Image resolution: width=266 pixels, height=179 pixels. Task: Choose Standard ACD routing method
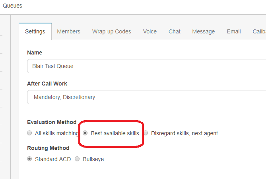(x=29, y=159)
